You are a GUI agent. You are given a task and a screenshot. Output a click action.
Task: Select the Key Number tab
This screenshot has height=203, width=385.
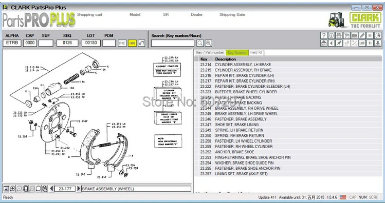click(x=237, y=53)
